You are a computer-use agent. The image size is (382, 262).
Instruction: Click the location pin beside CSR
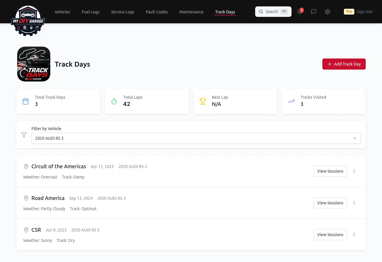pos(26,230)
